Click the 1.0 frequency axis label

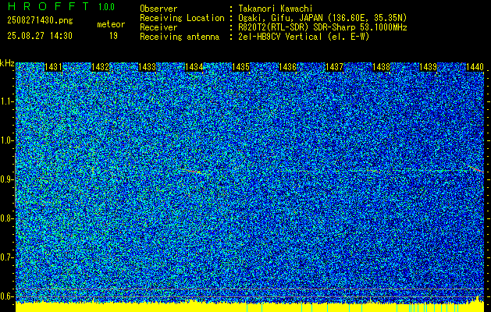point(6,141)
